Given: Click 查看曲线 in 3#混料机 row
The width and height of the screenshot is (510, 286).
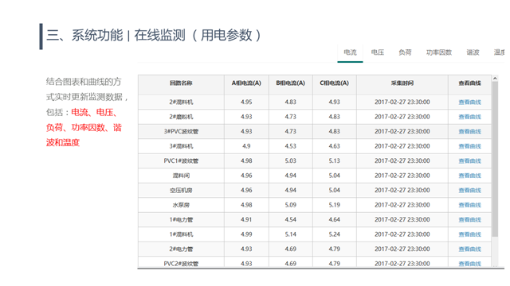Looking at the screenshot, I should (x=469, y=146).
